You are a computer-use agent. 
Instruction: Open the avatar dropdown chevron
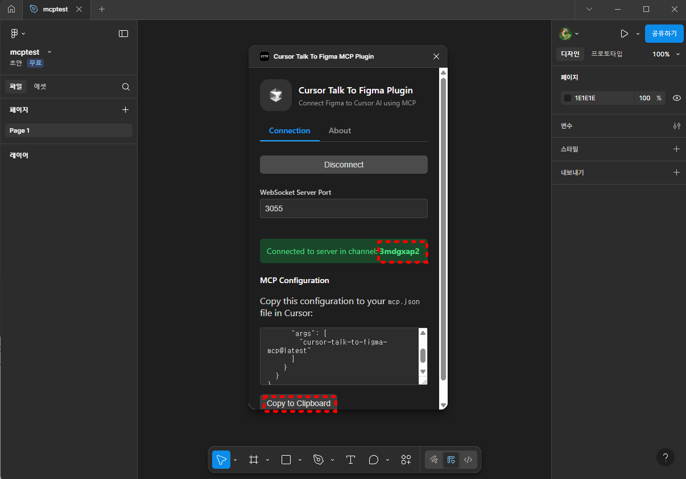point(577,34)
